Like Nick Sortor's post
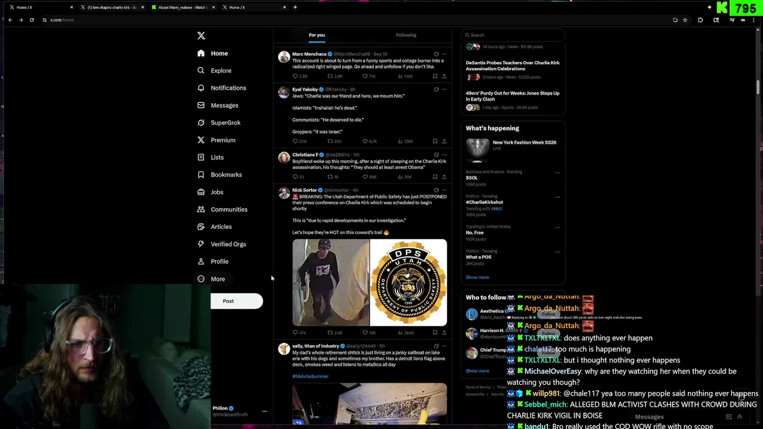763x429 pixels. click(x=365, y=332)
